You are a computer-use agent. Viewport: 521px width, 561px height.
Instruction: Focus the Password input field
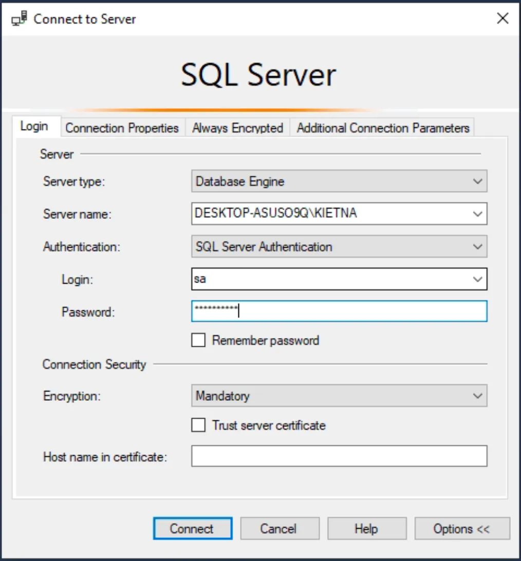(x=339, y=311)
